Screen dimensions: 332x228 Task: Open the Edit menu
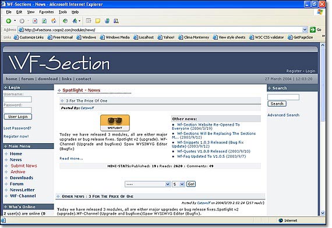pyautogui.click(x=19, y=12)
